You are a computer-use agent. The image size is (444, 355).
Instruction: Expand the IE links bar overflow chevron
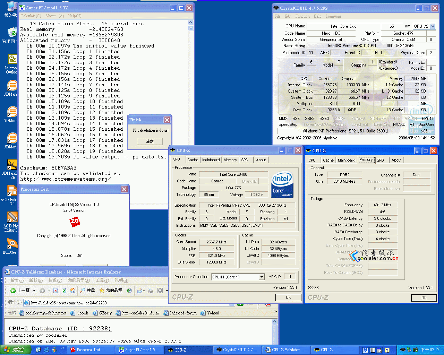tap(275, 312)
